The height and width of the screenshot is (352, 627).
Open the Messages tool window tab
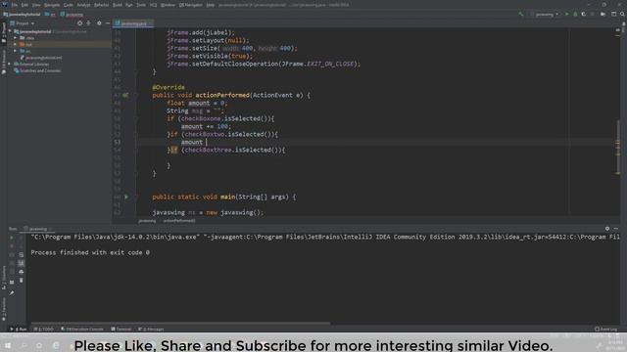(x=151, y=330)
